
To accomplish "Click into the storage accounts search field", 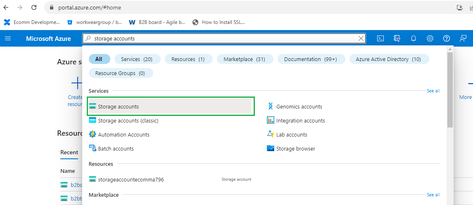I will (x=225, y=38).
